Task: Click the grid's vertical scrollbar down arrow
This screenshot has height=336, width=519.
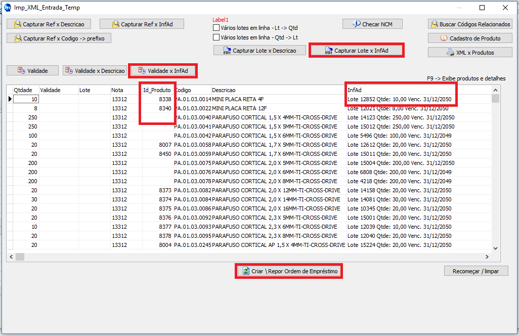Action: click(495, 248)
